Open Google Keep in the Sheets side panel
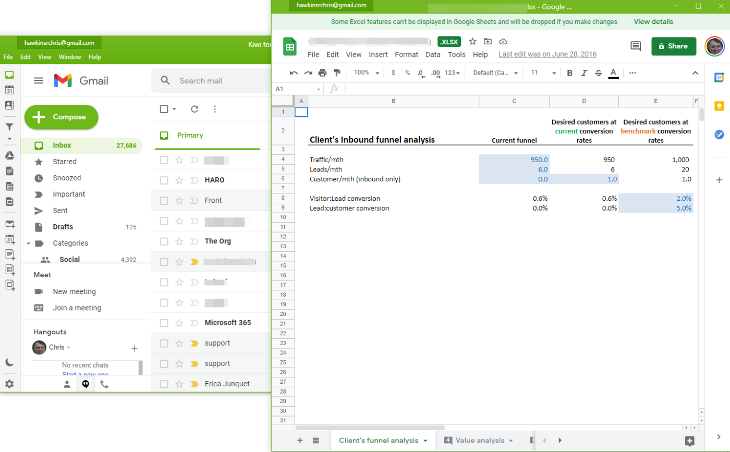 [719, 106]
